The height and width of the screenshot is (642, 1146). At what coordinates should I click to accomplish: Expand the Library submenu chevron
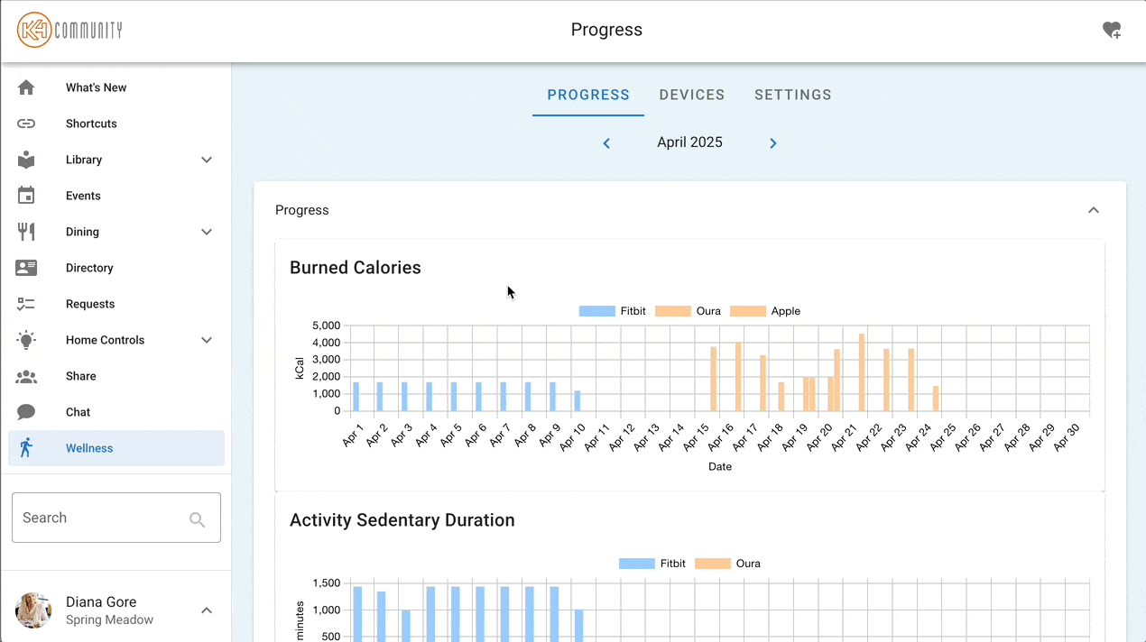tap(207, 160)
